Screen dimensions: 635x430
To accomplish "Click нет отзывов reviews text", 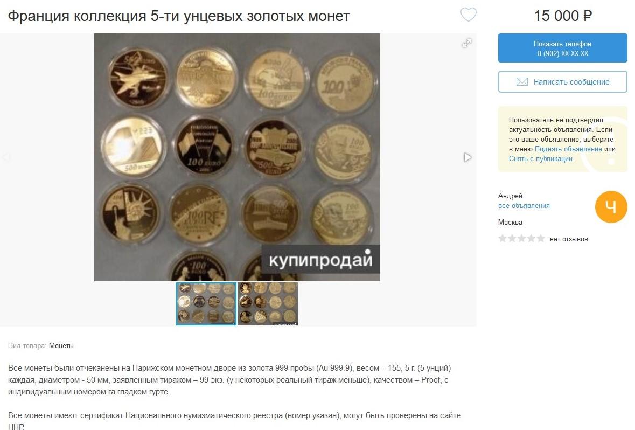I will coord(569,239).
